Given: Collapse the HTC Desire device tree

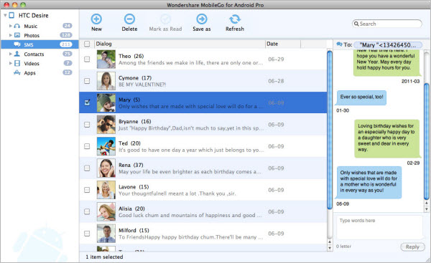Looking at the screenshot, I should 5,15.
